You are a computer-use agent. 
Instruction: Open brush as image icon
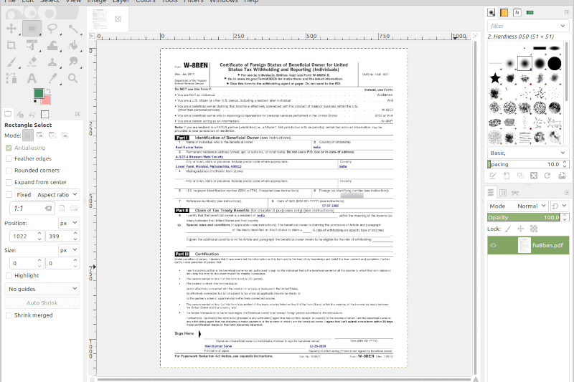tap(562, 176)
